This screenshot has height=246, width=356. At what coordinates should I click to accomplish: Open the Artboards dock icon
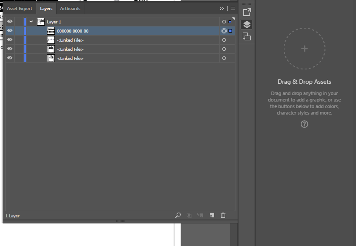247,36
